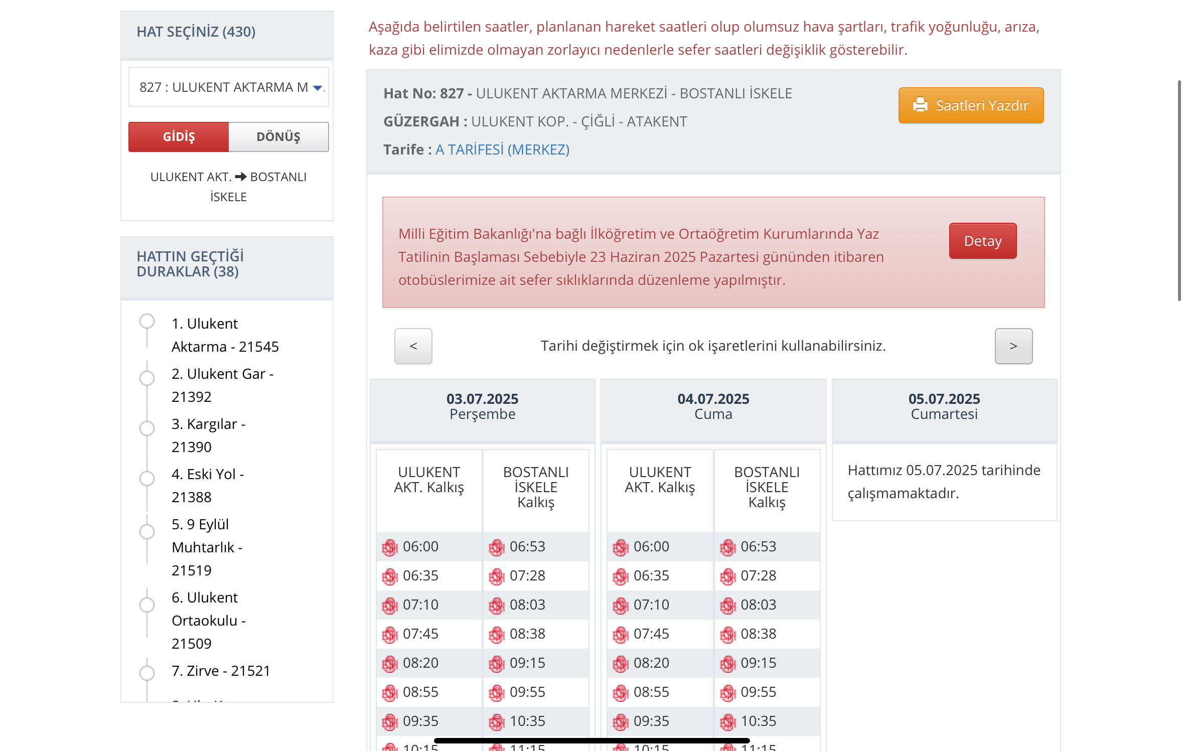
Task: Select stop 7. Zirve - 21521
Action: 221,671
